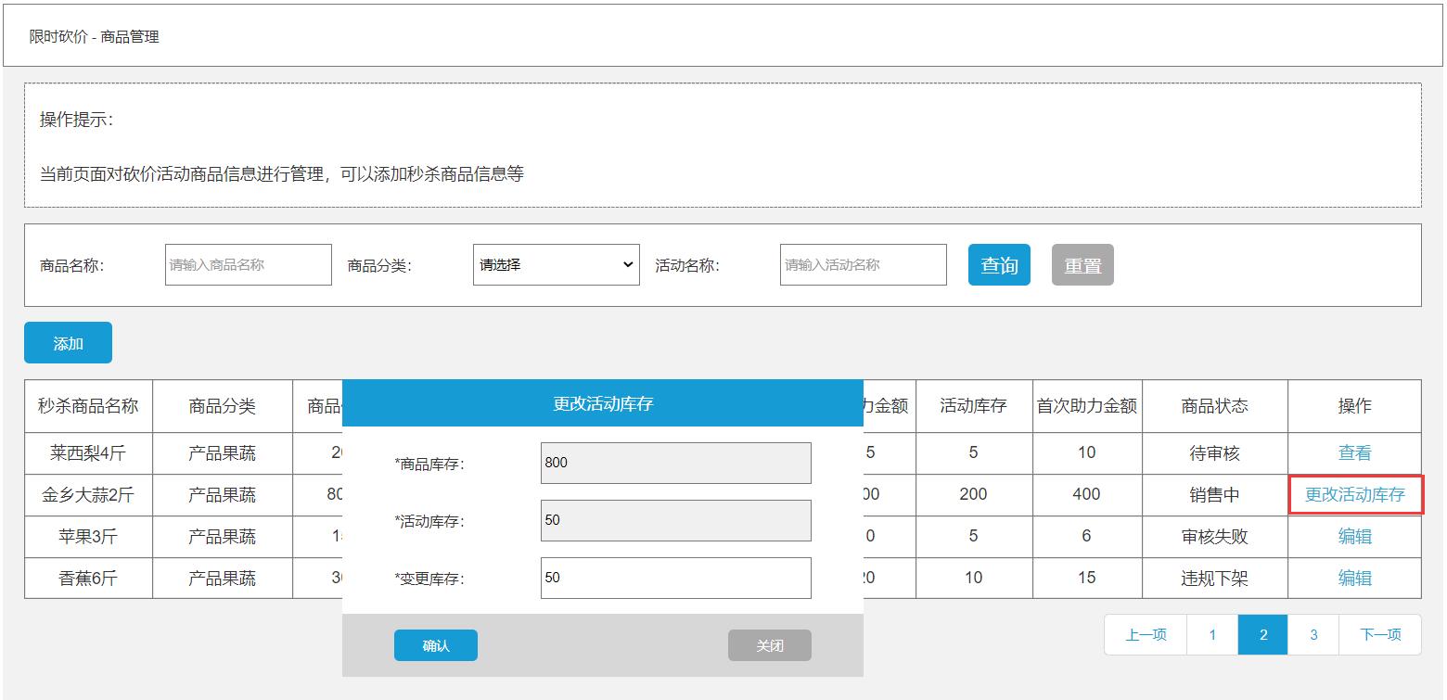1447x700 pixels.
Task: Click the 活动名称 search input field
Action: pos(862,264)
